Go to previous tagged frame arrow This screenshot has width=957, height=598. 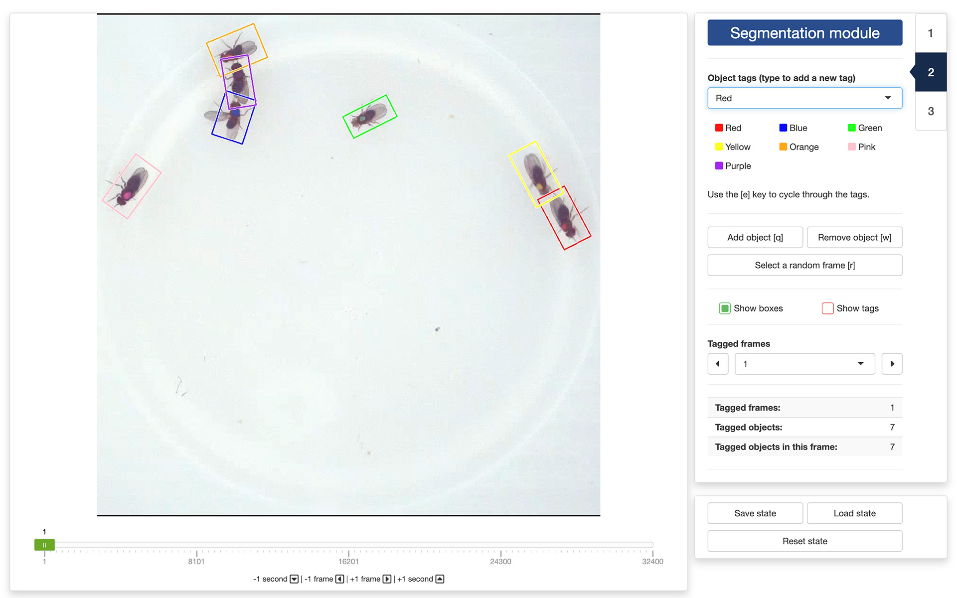pos(718,364)
